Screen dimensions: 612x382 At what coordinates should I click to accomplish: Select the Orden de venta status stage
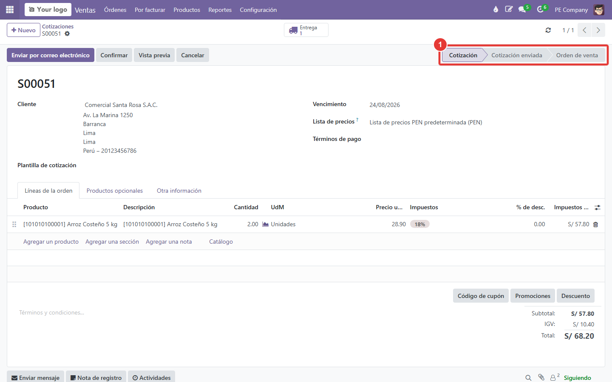577,55
